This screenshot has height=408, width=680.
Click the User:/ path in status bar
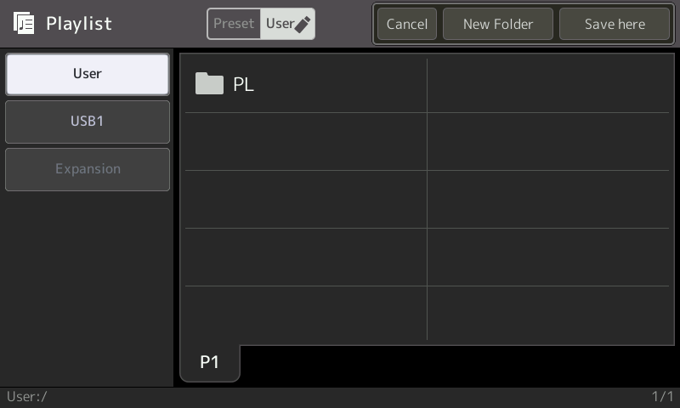[27, 397]
